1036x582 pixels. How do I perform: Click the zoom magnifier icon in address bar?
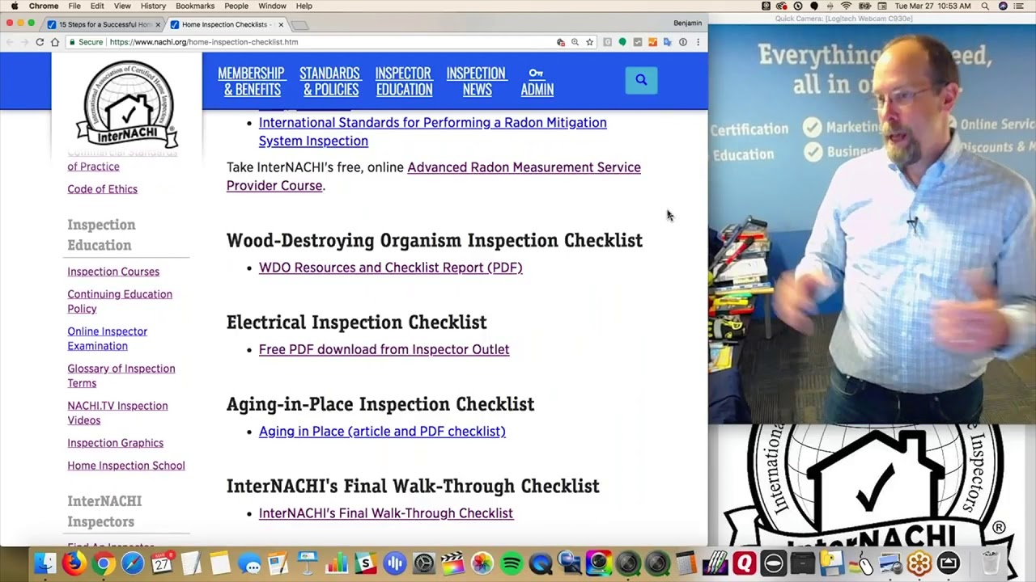tap(575, 42)
